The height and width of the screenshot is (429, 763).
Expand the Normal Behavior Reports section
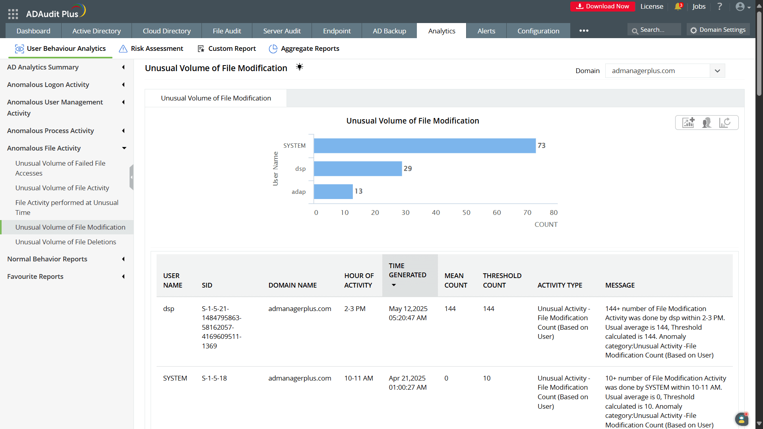tap(123, 259)
